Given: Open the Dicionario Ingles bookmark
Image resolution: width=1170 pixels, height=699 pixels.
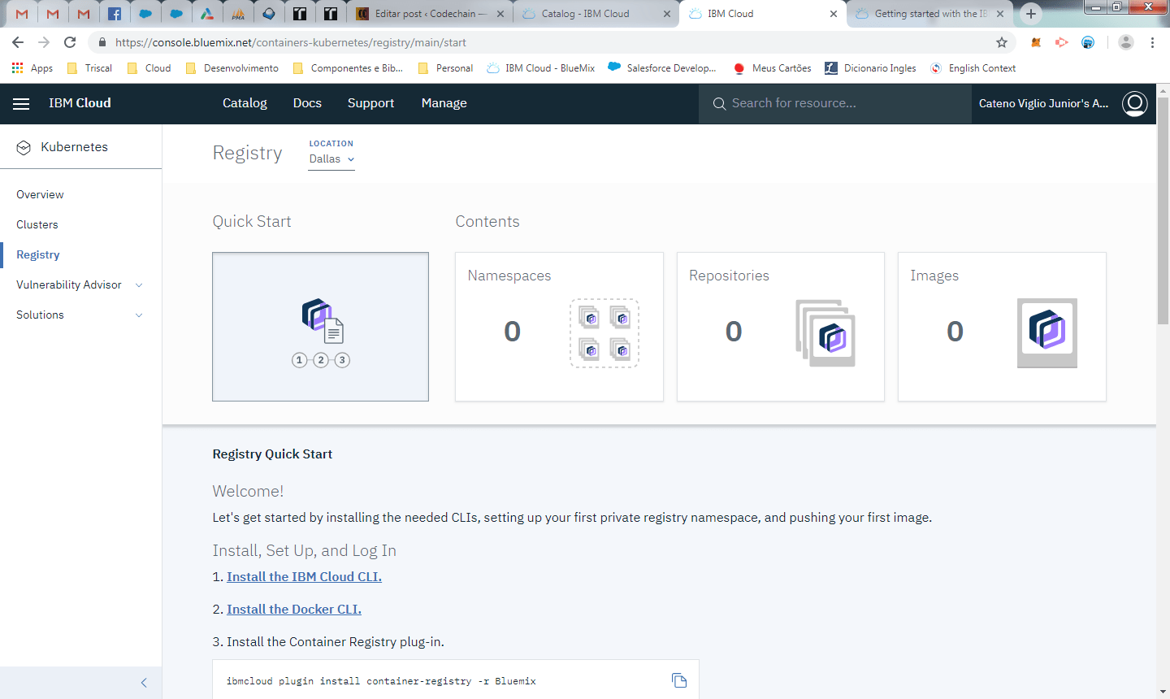Looking at the screenshot, I should [870, 68].
